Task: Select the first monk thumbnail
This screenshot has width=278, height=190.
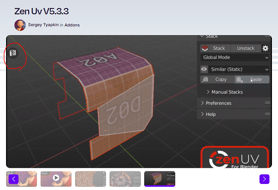Action: (x=21, y=179)
